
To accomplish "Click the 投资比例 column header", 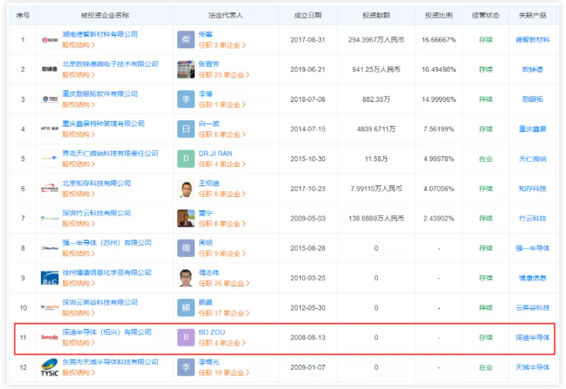I will (439, 15).
